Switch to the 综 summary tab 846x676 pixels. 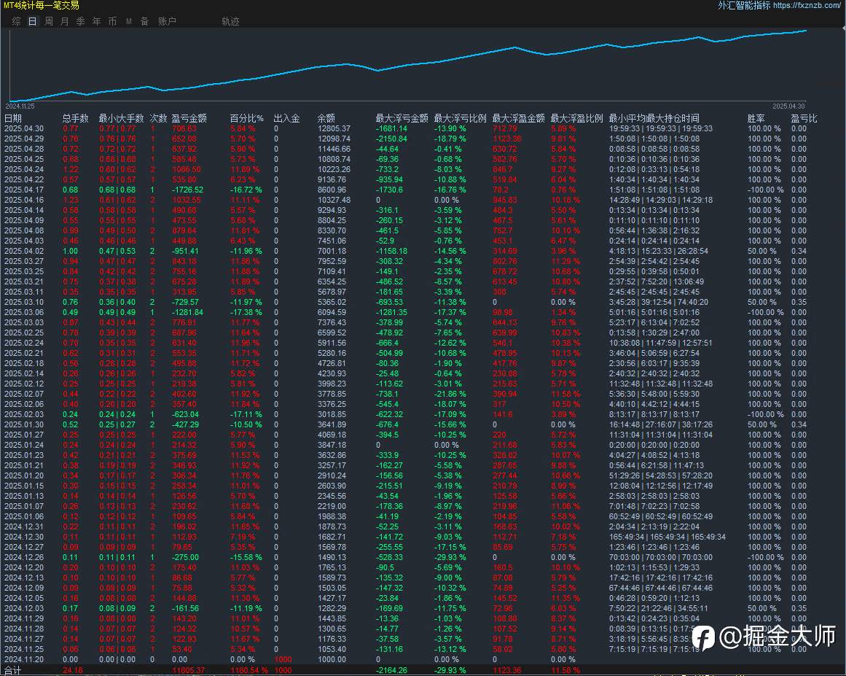tap(16, 21)
